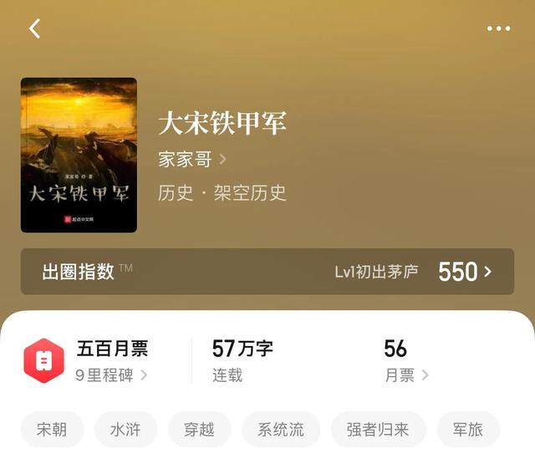Tap the back arrow icon
Screen dimensions: 535x459
click(x=34, y=28)
